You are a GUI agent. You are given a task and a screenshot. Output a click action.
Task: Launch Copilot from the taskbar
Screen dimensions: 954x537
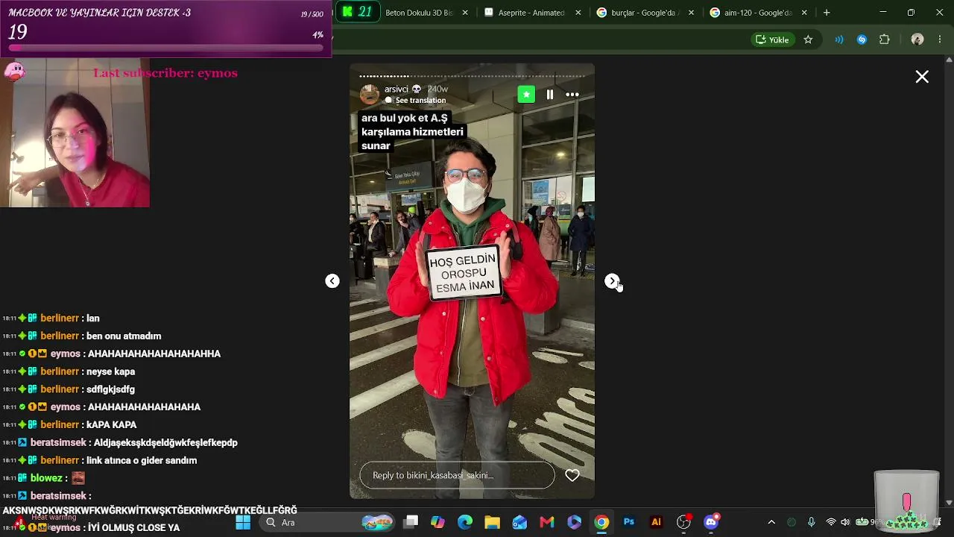pyautogui.click(x=437, y=522)
